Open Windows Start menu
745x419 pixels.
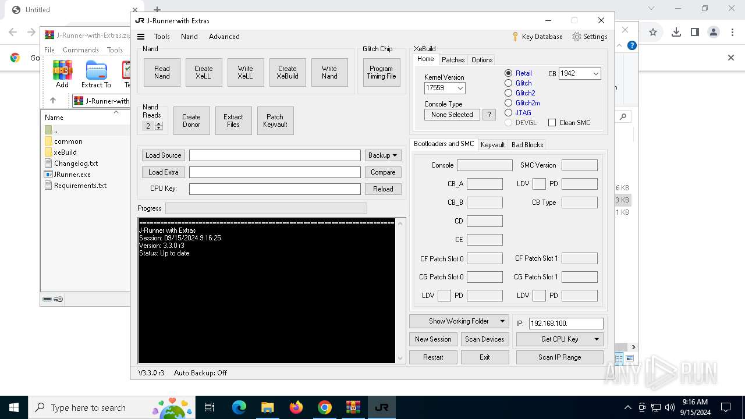point(14,407)
